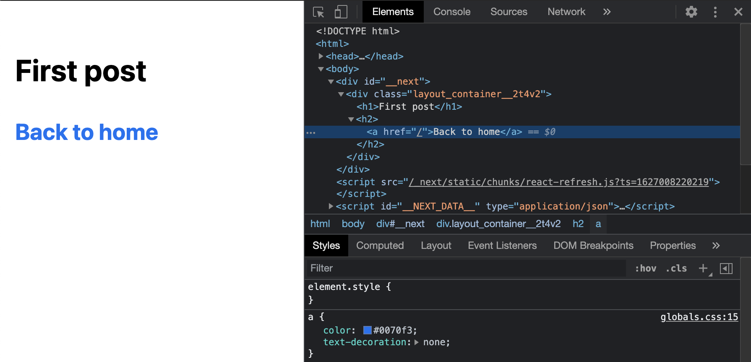Click the Back to home page link
This screenshot has width=751, height=362.
coord(87,132)
